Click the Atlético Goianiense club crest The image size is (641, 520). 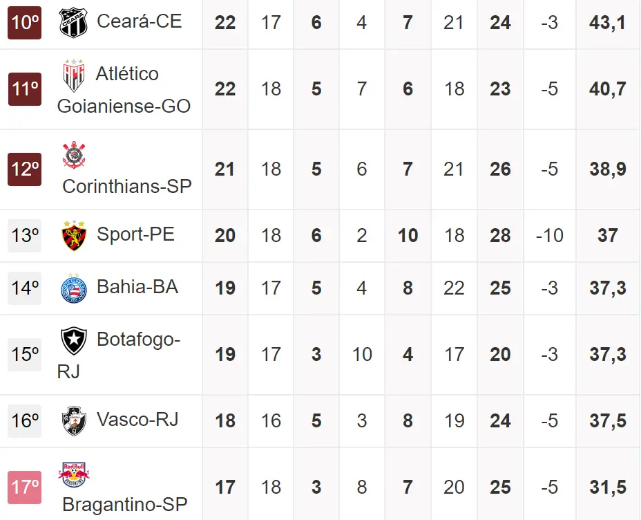pyautogui.click(x=73, y=75)
